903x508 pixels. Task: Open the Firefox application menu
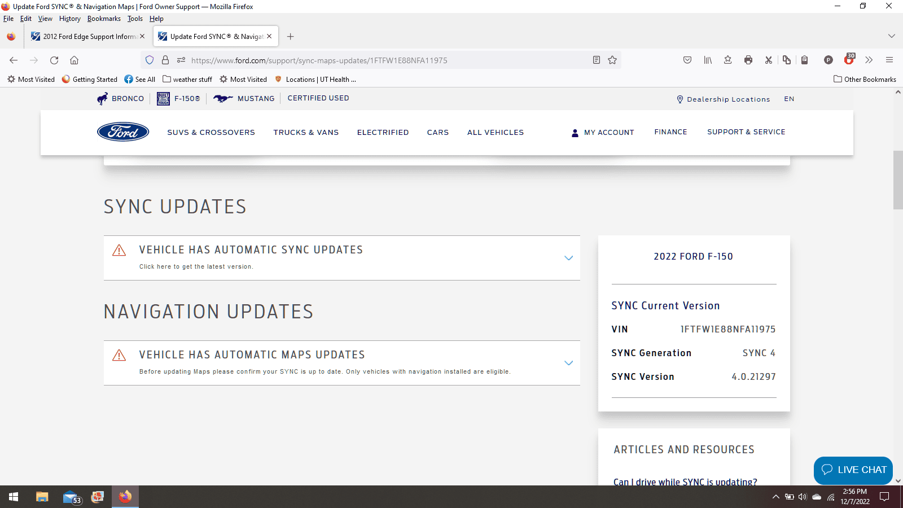889,60
